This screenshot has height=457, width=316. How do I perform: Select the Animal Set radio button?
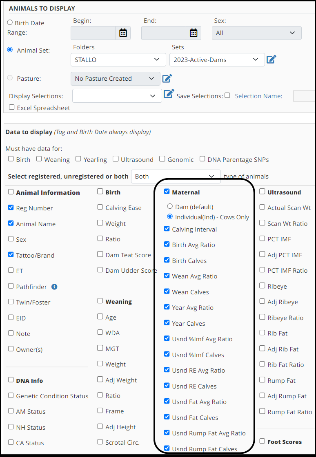point(10,50)
